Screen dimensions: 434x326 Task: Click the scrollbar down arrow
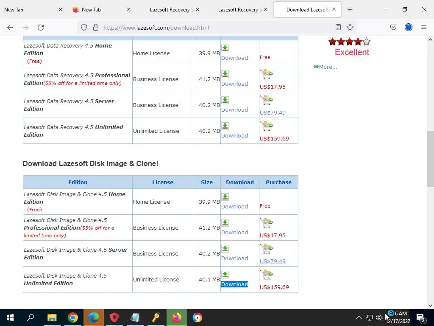click(430, 306)
